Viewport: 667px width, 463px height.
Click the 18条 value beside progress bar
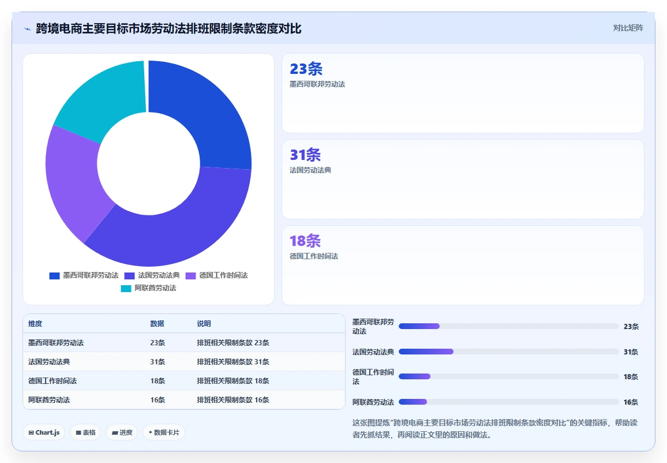pyautogui.click(x=631, y=376)
